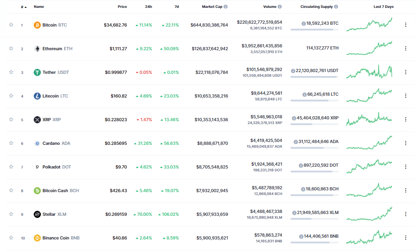Image resolution: width=416 pixels, height=252 pixels.
Task: Click Stellar circulating supply progress bar
Action: pyautogui.click(x=315, y=219)
